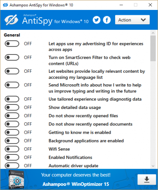Click the scrollbar up arrow
The width and height of the screenshot is (158, 190).
(x=153, y=33)
